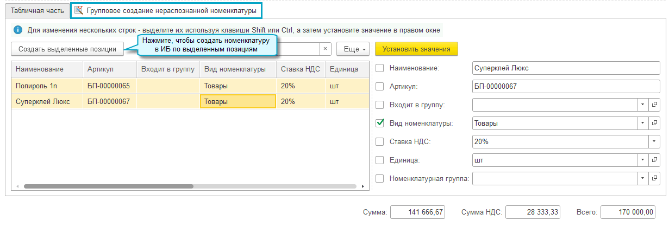669x227 pixels.
Task: Click the Артикул input field
Action: point(560,86)
